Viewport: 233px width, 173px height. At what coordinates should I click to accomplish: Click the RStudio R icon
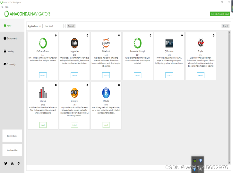tap(106, 93)
